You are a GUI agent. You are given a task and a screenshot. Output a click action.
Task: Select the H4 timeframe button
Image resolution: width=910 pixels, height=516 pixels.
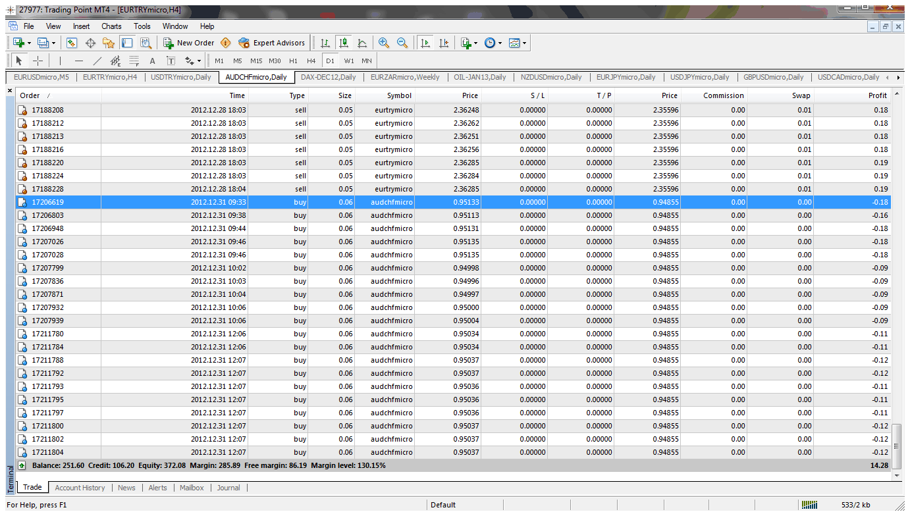(x=311, y=61)
